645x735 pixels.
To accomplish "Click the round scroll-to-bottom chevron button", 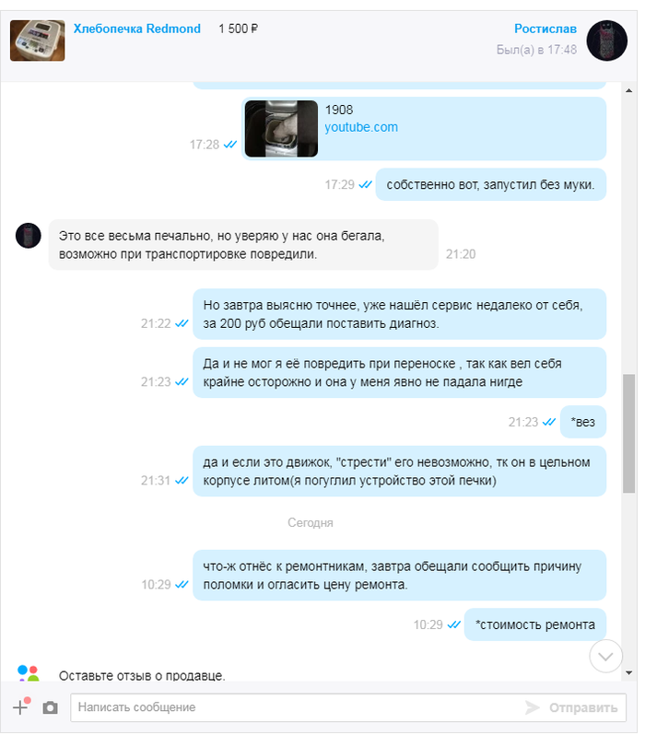I will (605, 656).
